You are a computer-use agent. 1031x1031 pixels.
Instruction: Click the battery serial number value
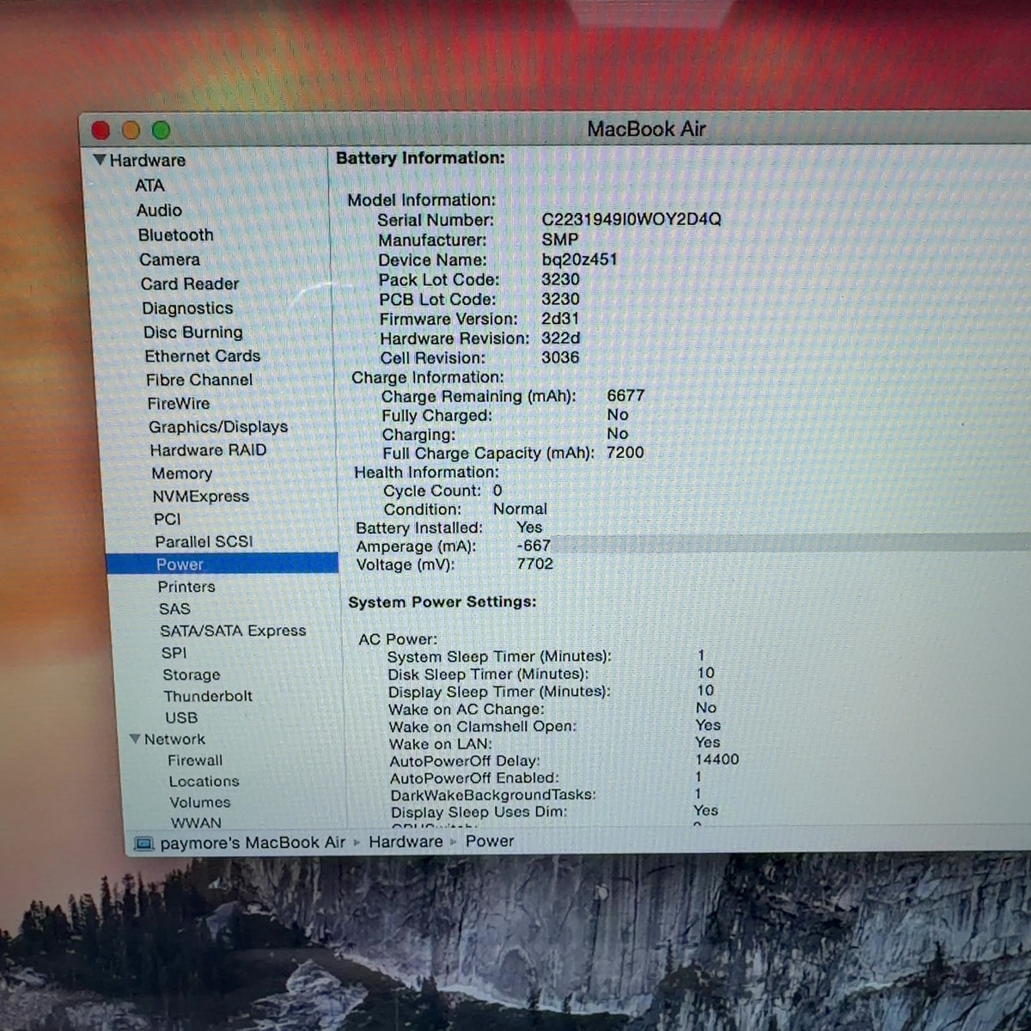click(x=631, y=219)
